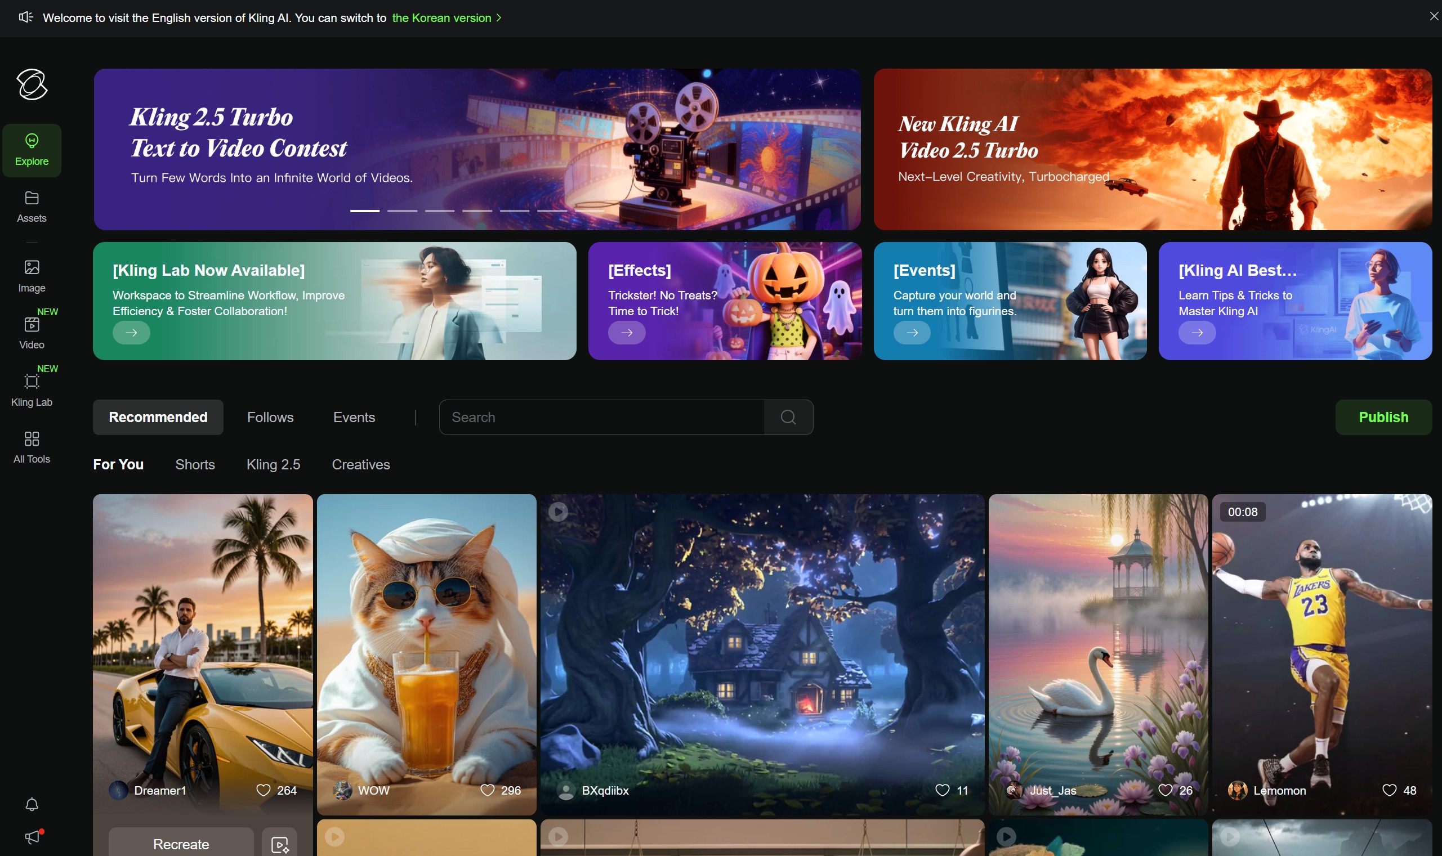Select the Creatives filter
Image resolution: width=1442 pixels, height=856 pixels.
(361, 464)
